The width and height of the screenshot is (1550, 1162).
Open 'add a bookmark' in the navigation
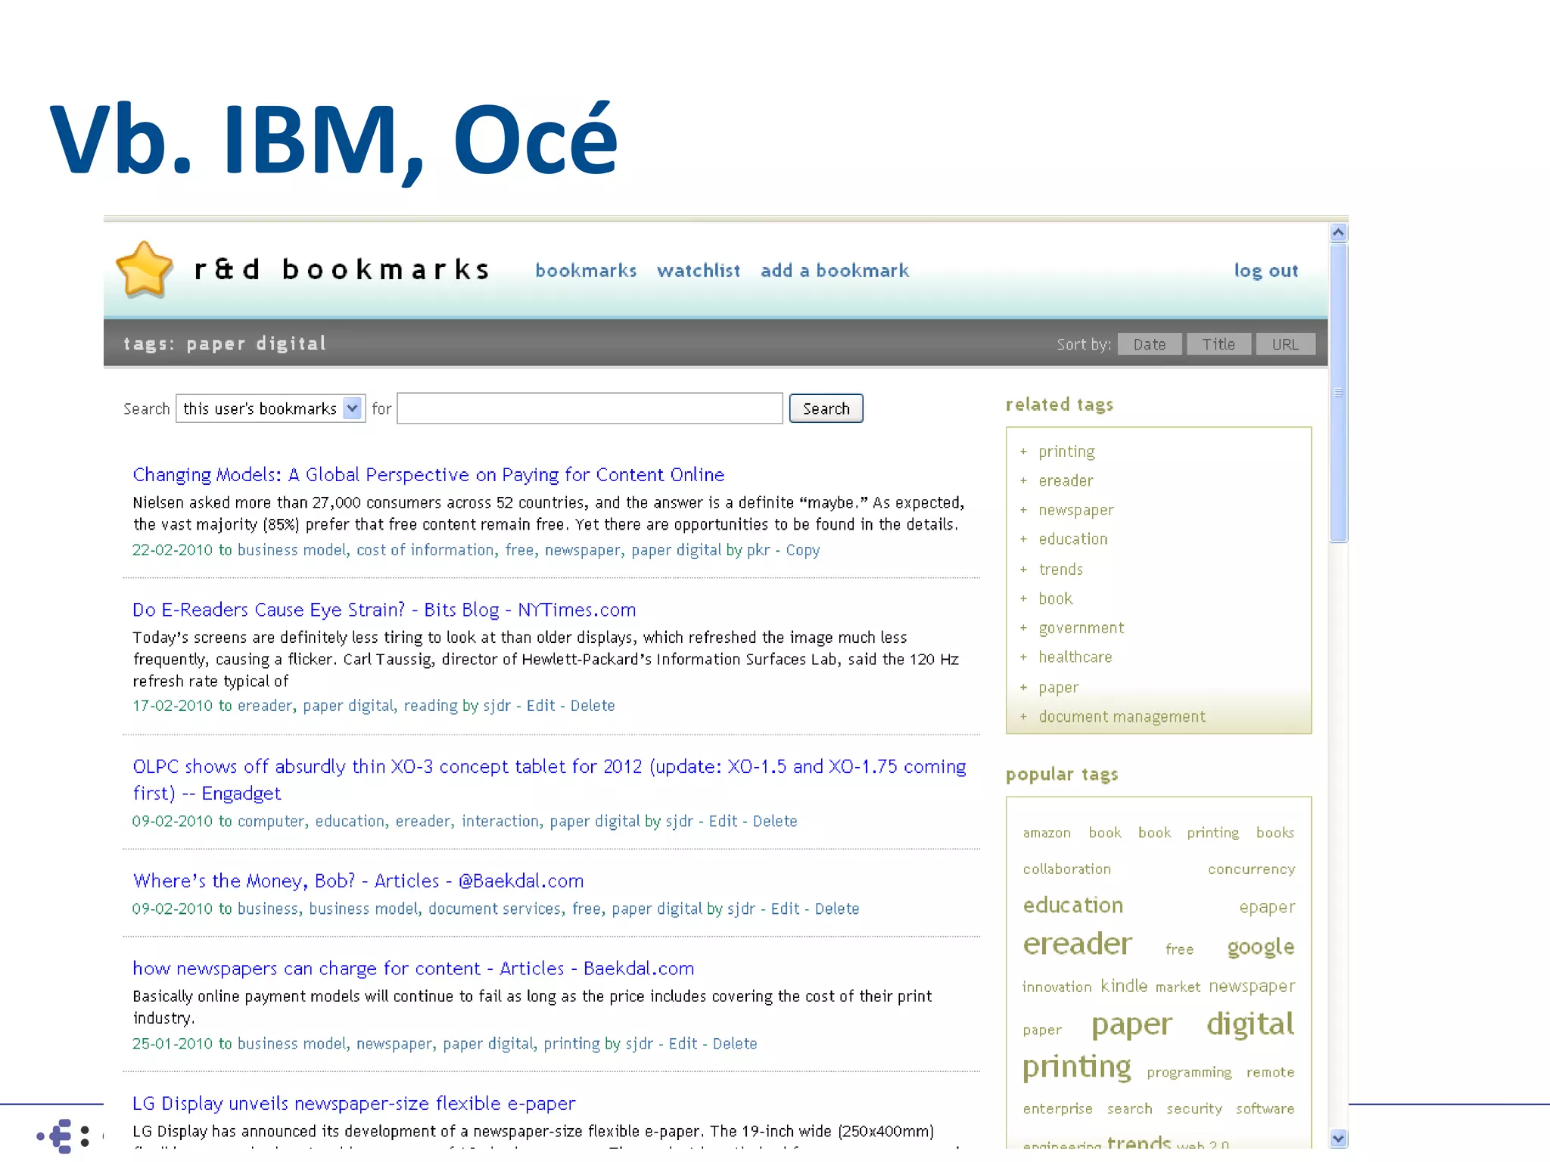click(x=835, y=271)
